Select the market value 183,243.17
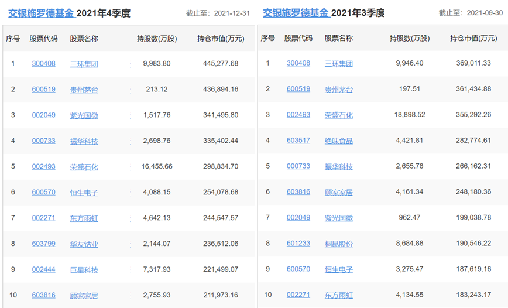This screenshot has height=308, width=508. coord(473,295)
